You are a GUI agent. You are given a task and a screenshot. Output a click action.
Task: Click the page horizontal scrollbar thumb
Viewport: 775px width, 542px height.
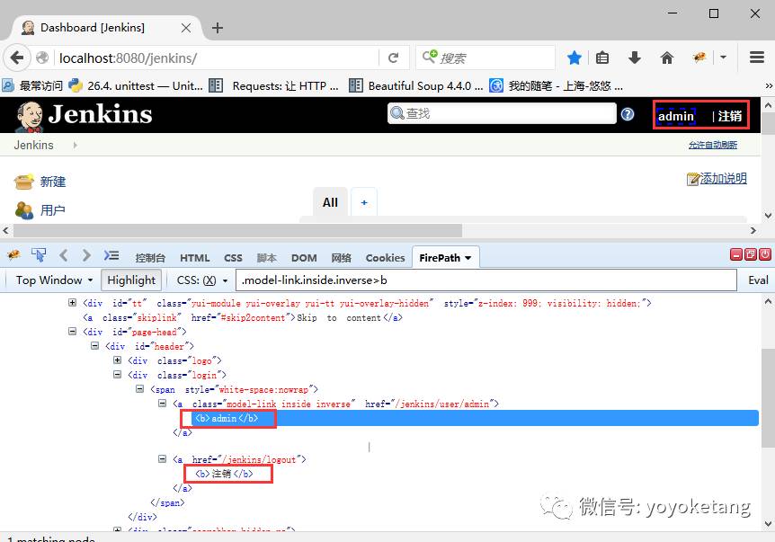tap(237, 231)
